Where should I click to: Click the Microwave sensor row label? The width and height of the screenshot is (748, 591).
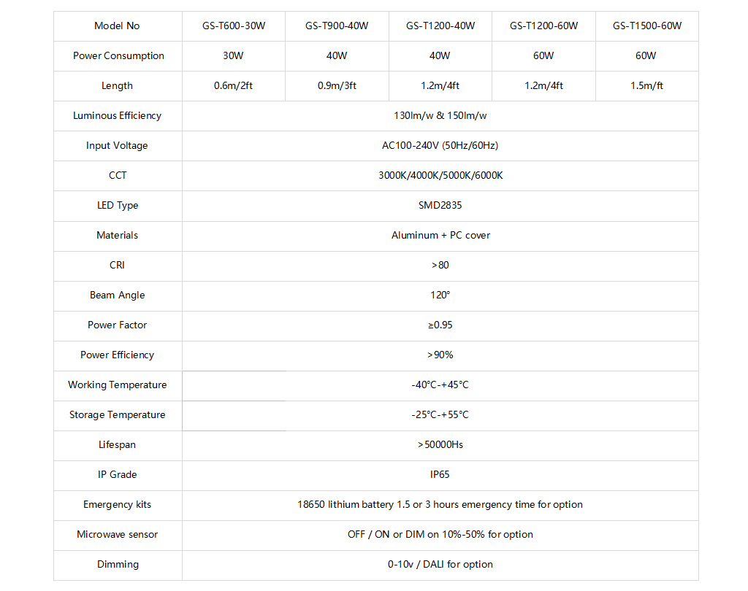118,535
